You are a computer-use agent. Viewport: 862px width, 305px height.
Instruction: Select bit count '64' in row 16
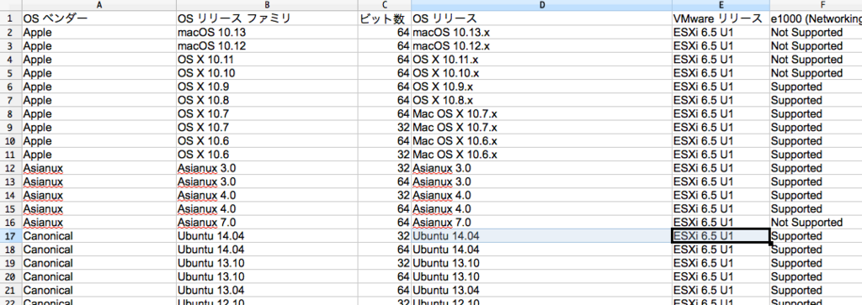click(x=384, y=222)
